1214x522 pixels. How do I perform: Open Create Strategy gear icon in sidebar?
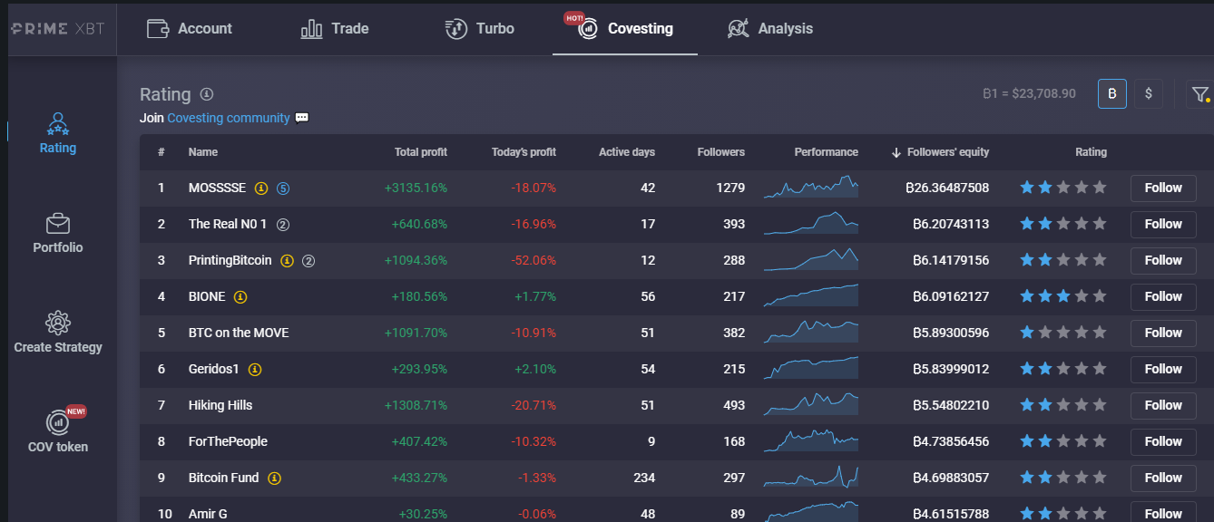[x=58, y=323]
